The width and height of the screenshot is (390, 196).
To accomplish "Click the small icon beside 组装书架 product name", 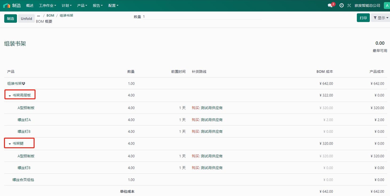I will 24,83.
